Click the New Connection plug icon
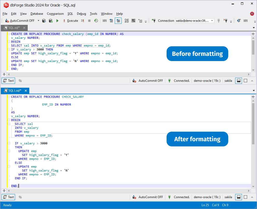257x209 pixels. coord(154,21)
